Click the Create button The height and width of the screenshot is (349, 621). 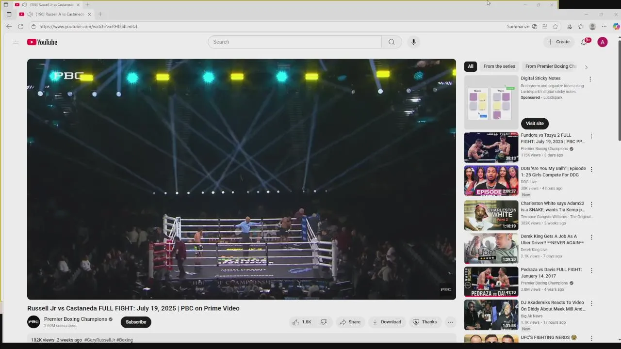pos(558,42)
